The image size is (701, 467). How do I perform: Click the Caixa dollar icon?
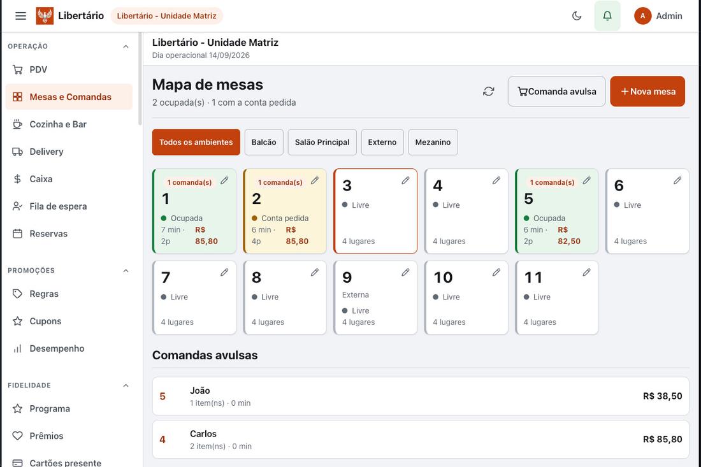coord(17,179)
